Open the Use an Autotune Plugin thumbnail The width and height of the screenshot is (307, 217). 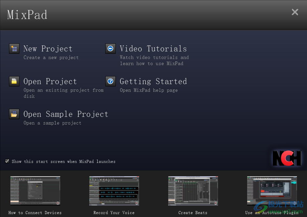272,191
